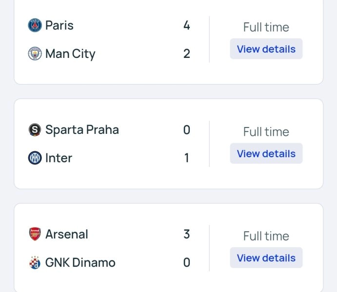Click the GNK Dinamo club crest

click(35, 263)
